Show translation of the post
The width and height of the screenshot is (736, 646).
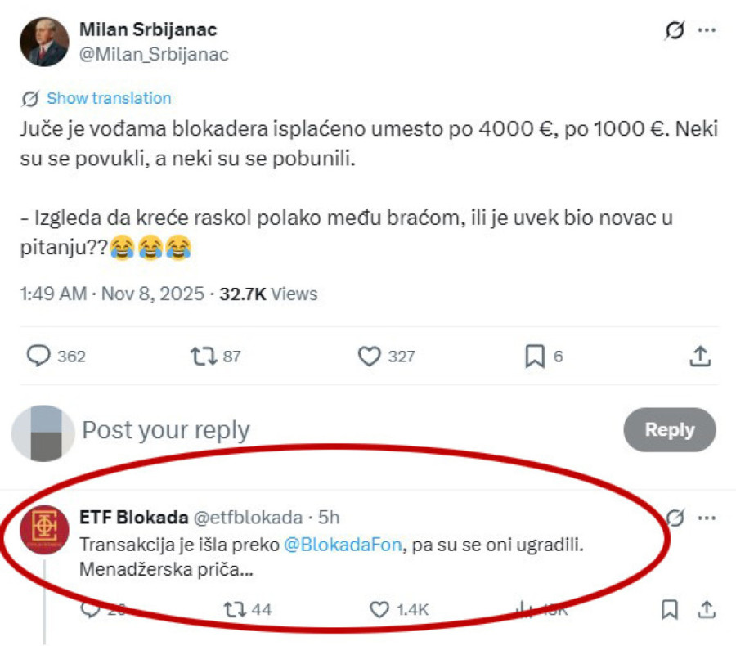[110, 97]
